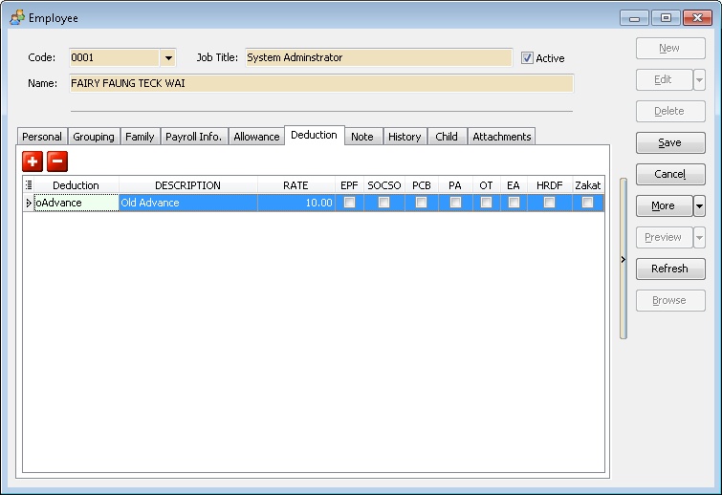Check the EPF box for Old Advance
722x495 pixels.
click(349, 203)
